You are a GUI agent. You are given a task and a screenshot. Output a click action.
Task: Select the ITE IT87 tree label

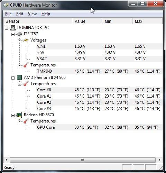tap(31, 34)
